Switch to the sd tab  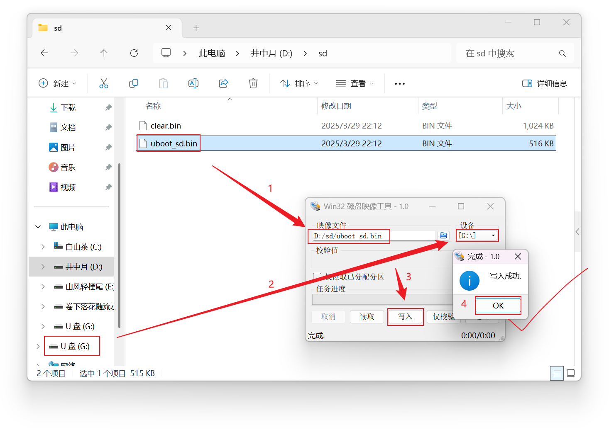(x=58, y=27)
